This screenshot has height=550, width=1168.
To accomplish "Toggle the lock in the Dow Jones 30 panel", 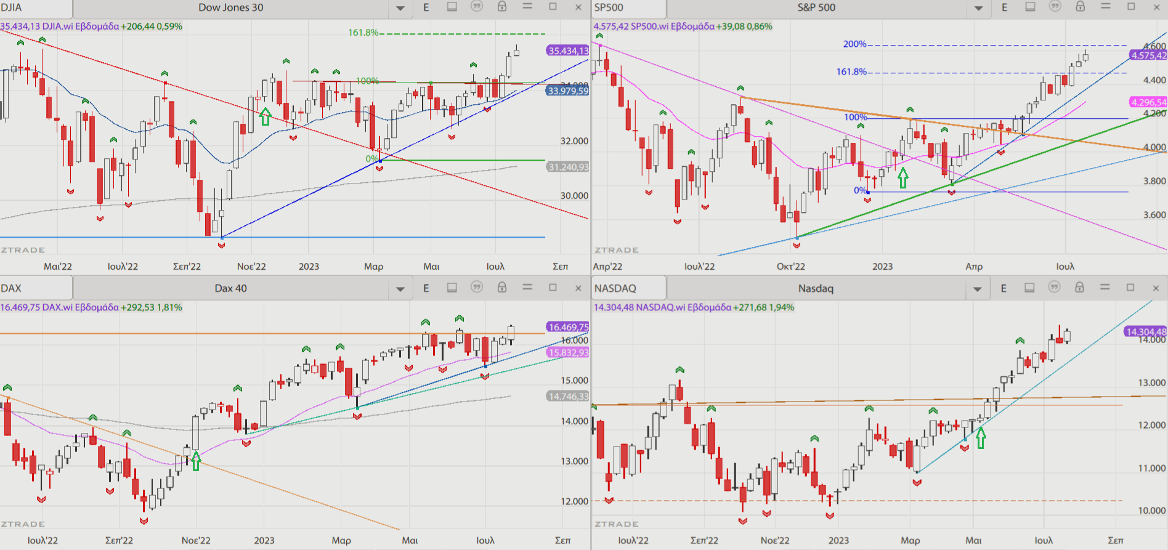I will [x=502, y=7].
